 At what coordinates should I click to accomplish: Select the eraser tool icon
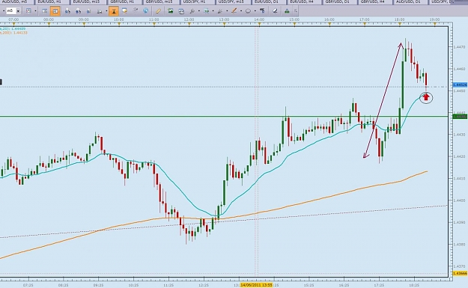[x=275, y=11]
